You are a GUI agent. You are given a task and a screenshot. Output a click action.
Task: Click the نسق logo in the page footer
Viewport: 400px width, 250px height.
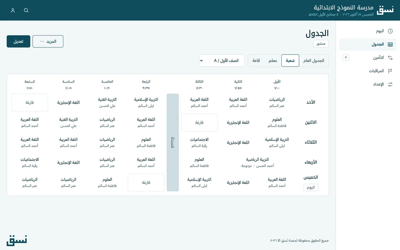pyautogui.click(x=17, y=240)
